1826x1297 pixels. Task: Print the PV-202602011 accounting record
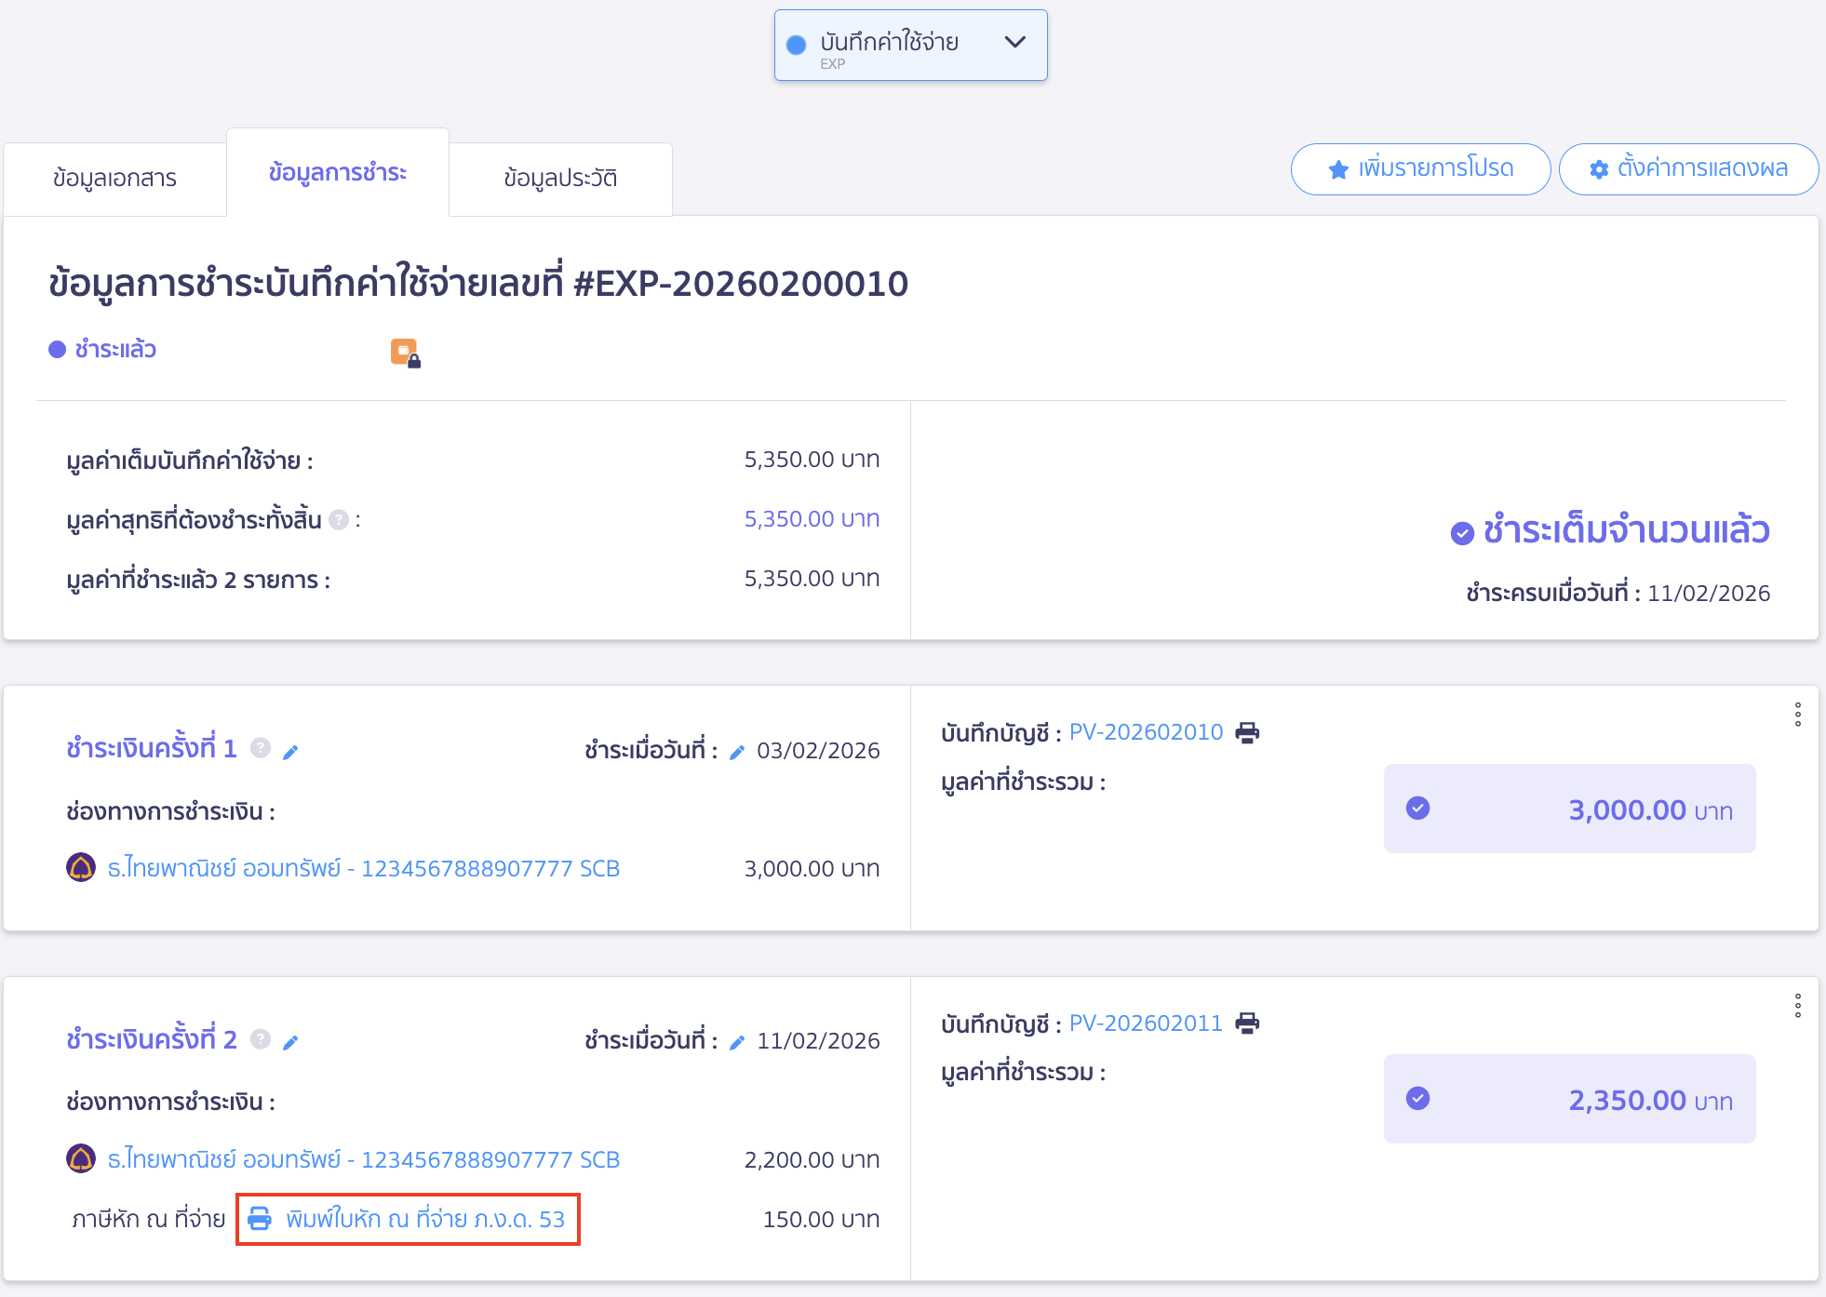[x=1248, y=1023]
